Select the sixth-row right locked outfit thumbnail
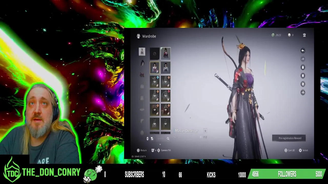 click(x=166, y=124)
